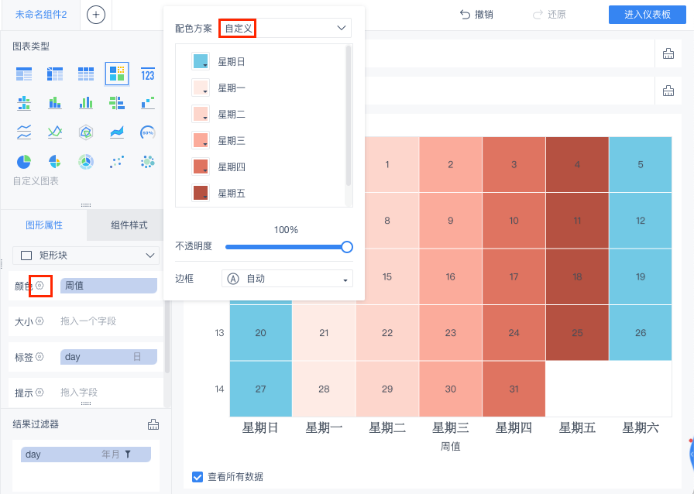Image resolution: width=694 pixels, height=494 pixels.
Task: Open the 未命名组件2 tab
Action: [x=41, y=15]
